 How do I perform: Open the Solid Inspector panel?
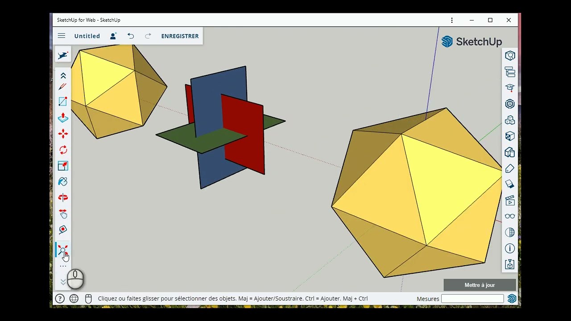(510, 152)
